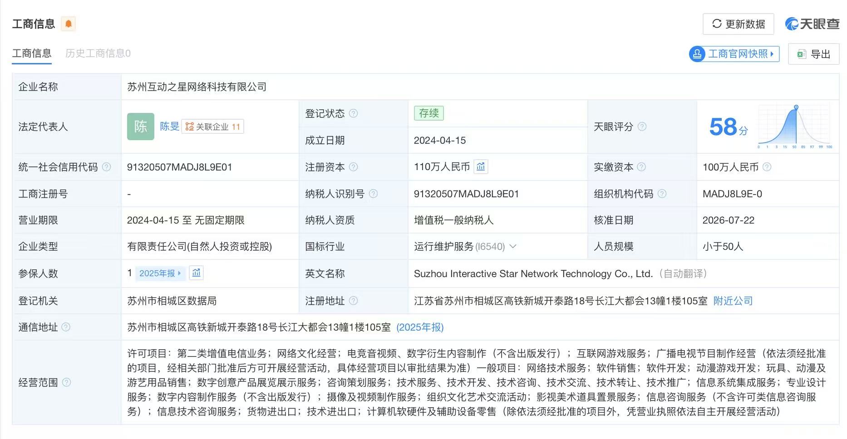Click the chart icon next to 110万人民币

tap(481, 167)
